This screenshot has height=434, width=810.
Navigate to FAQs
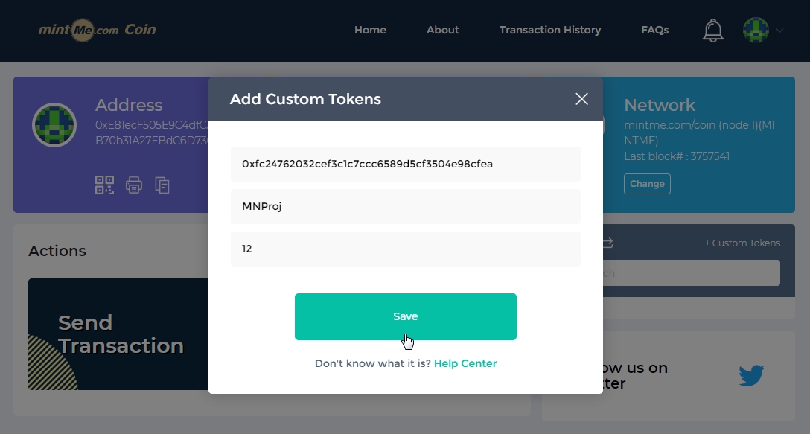tap(655, 31)
